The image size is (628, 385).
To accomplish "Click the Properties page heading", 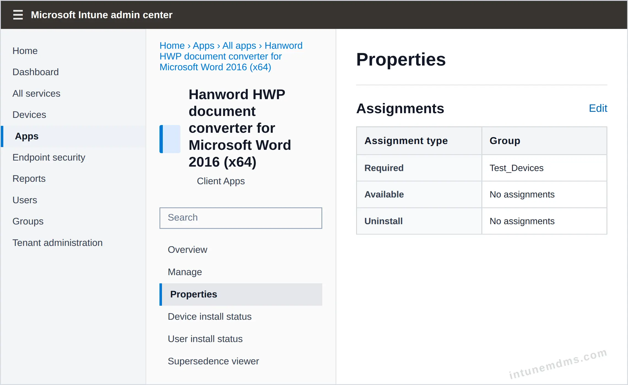I will point(401,59).
